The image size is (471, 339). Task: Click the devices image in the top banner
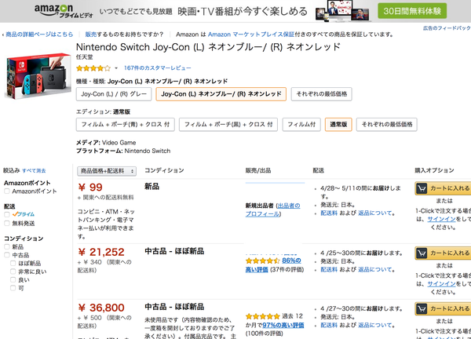tap(342, 10)
